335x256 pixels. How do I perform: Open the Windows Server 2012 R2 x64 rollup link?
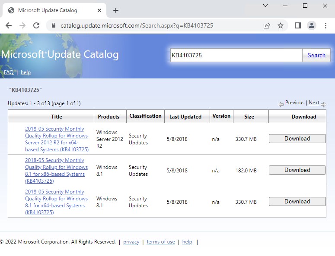(x=57, y=139)
